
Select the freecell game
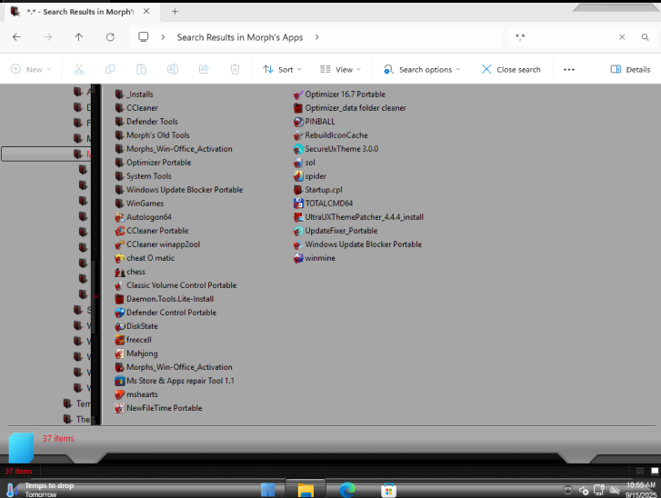click(x=134, y=340)
